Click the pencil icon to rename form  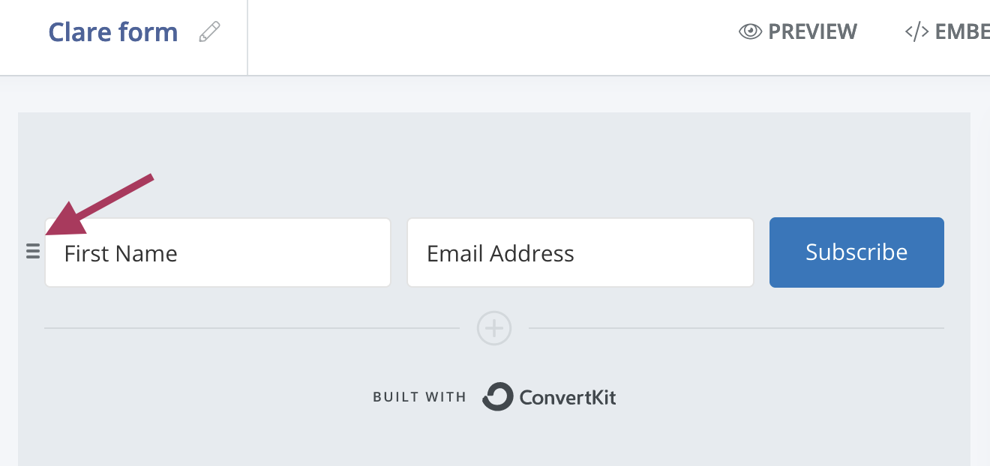(x=210, y=32)
